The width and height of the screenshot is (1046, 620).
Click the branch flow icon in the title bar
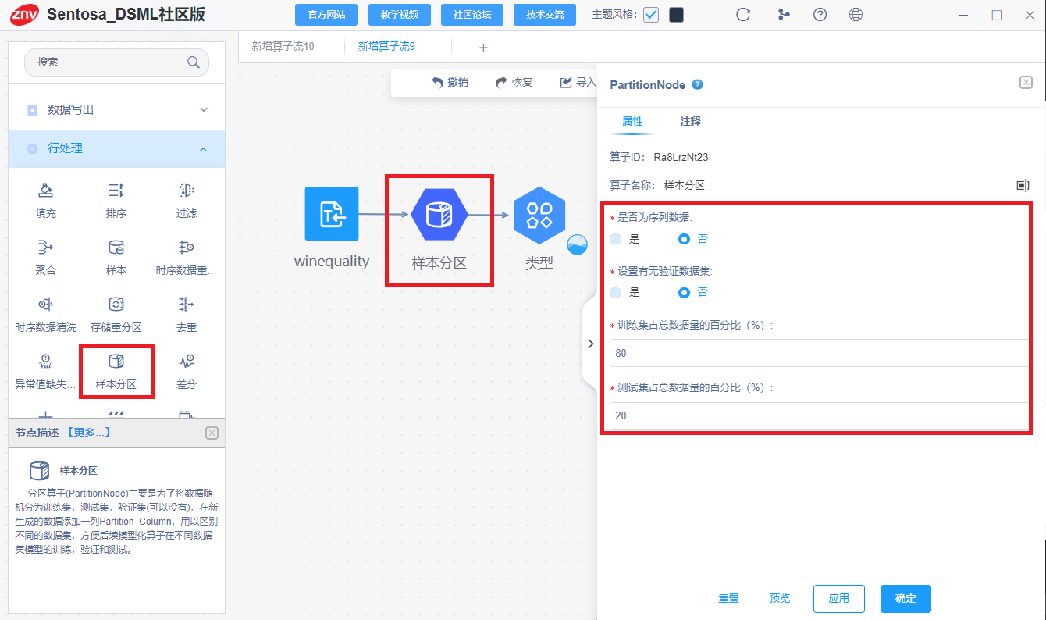[x=784, y=15]
